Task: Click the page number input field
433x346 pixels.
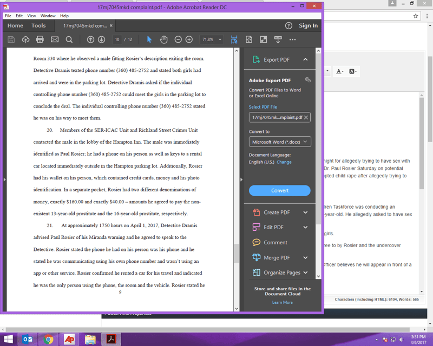Action: (117, 39)
